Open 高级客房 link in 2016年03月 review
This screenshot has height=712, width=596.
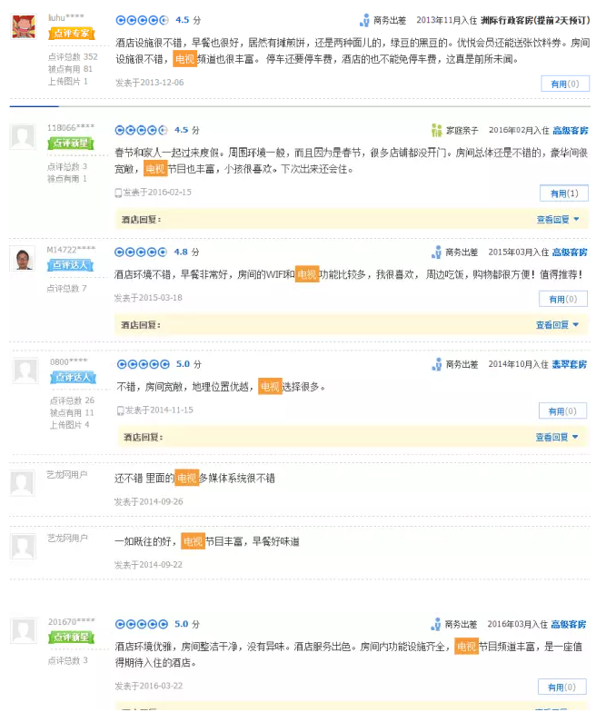(569, 625)
